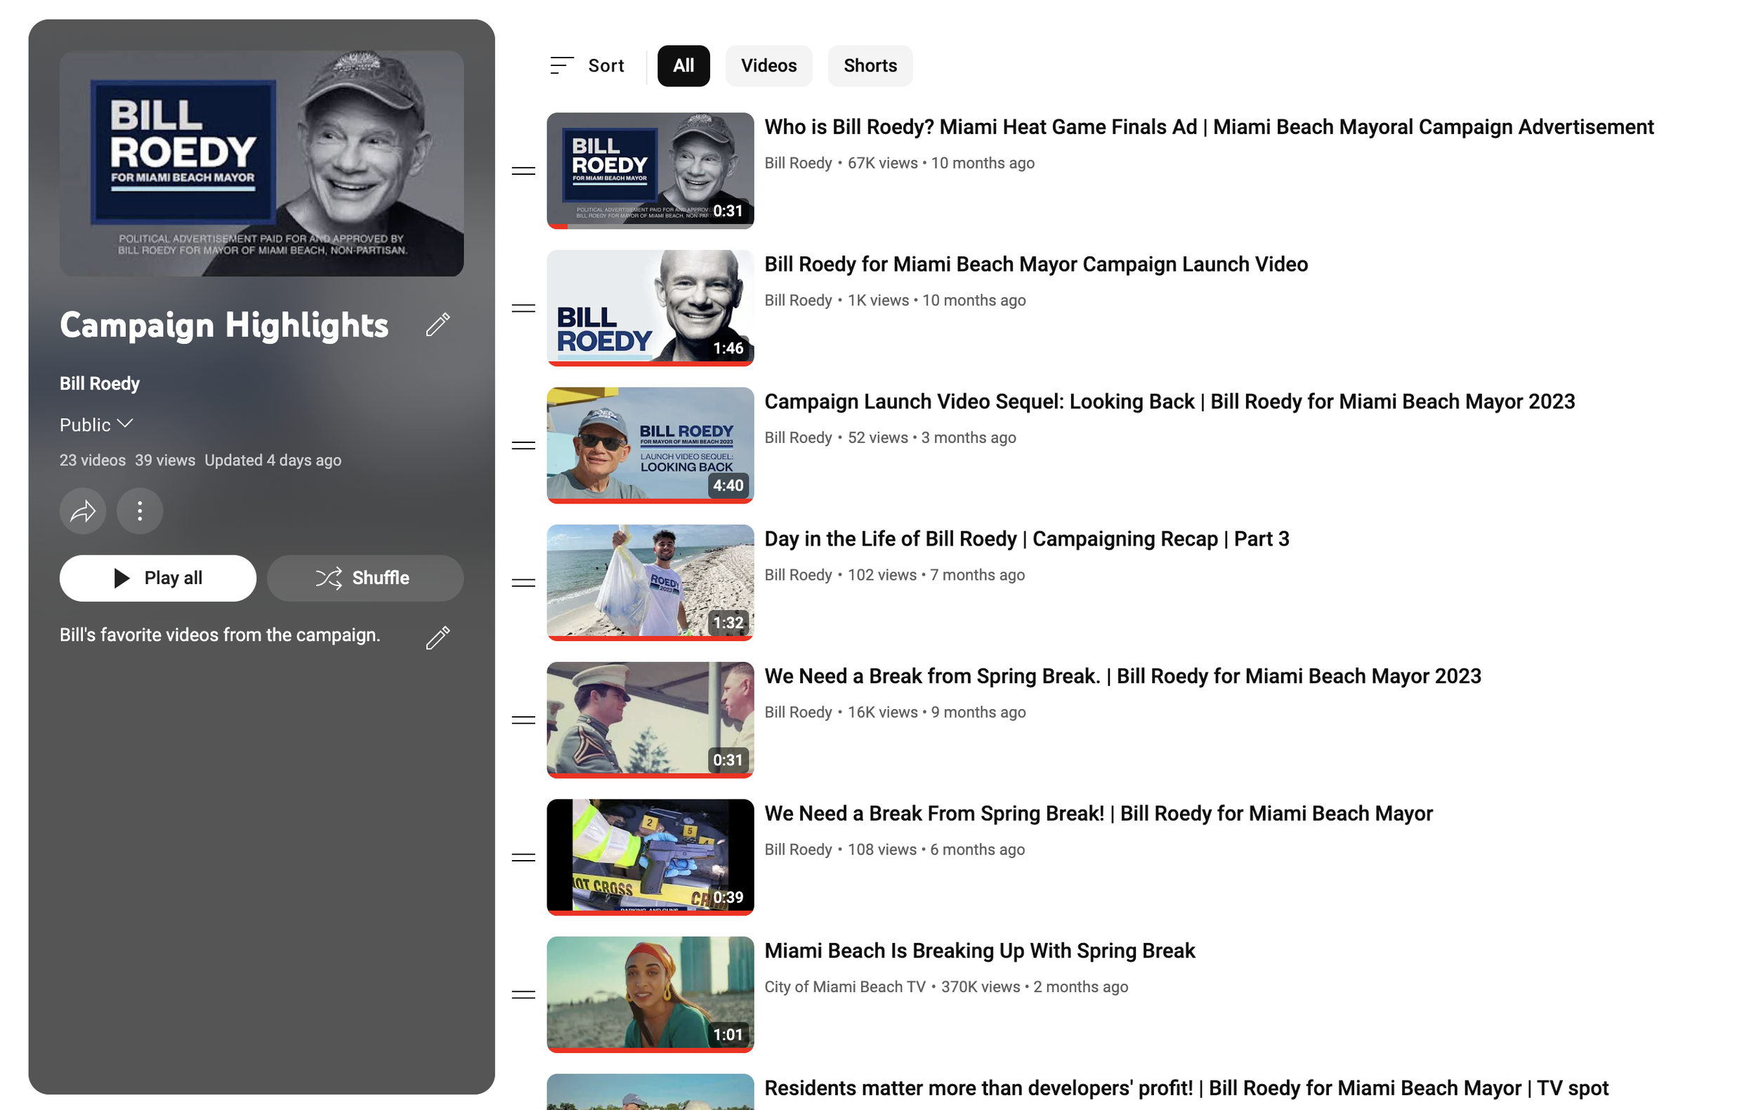Open the Bill Roedy channel link in sidebar
The height and width of the screenshot is (1110, 1756).
click(x=99, y=383)
